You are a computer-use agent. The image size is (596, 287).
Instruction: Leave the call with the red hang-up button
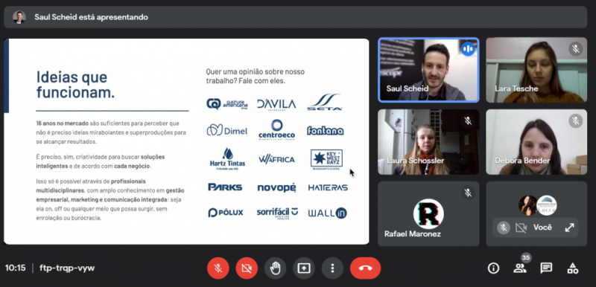tap(365, 268)
